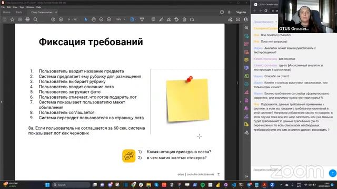Open the yellow Comment tool in right rail
337x189 pixels.
[x=246, y=60]
